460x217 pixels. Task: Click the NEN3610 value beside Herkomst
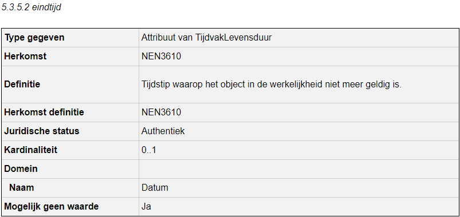click(161, 56)
